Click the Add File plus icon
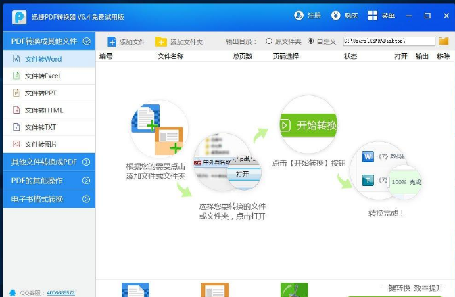 (x=112, y=42)
